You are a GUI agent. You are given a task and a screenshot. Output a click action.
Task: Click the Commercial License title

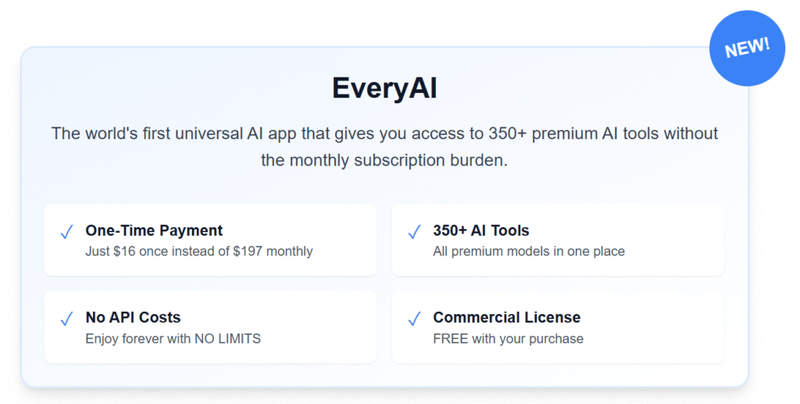[506, 317]
